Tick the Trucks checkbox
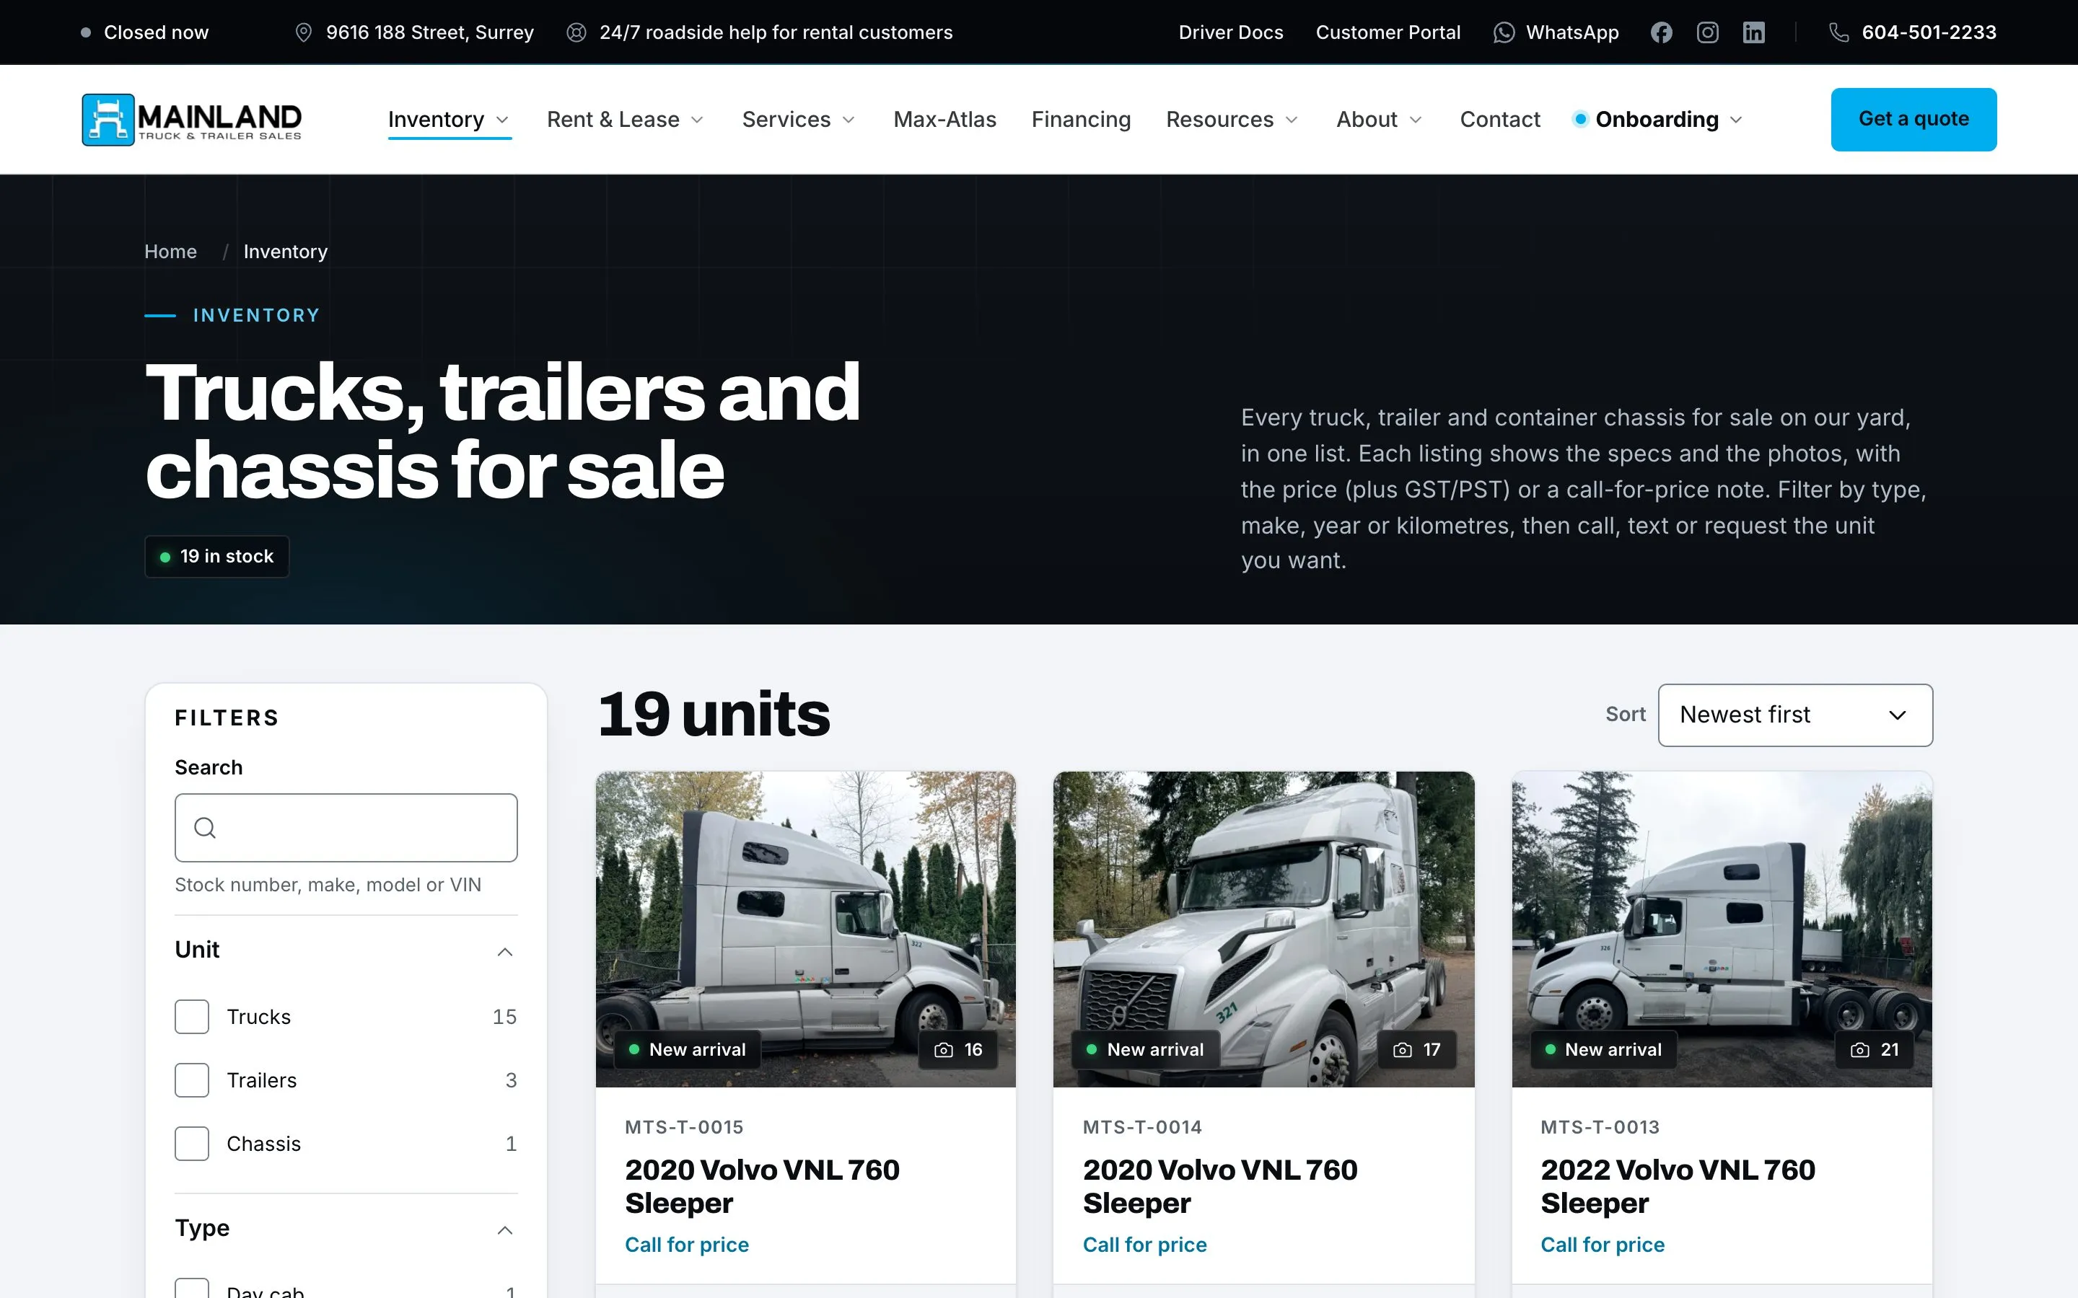This screenshot has width=2078, height=1298. 191,1017
